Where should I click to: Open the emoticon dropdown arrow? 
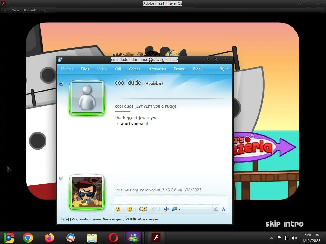123,209
